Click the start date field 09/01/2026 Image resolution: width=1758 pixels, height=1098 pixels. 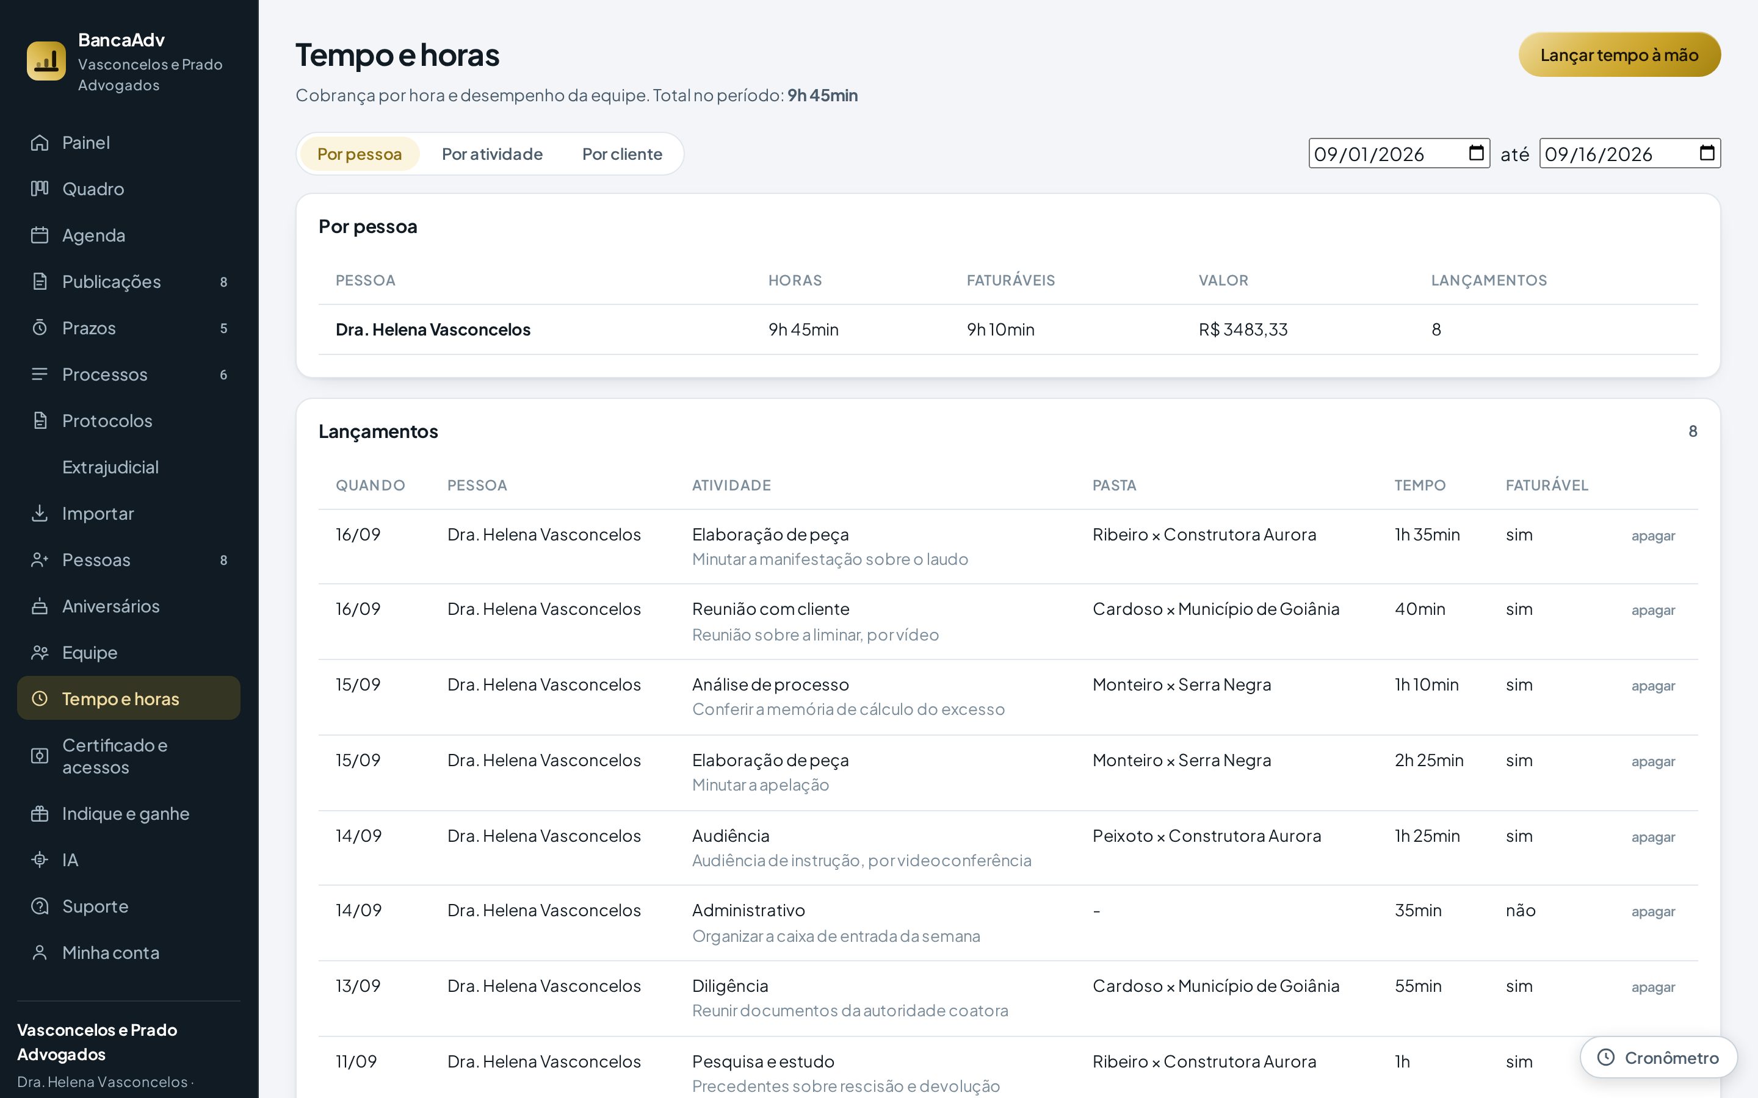[x=1398, y=153]
